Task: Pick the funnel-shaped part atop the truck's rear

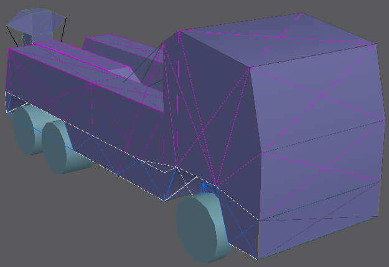Action: [x=35, y=26]
